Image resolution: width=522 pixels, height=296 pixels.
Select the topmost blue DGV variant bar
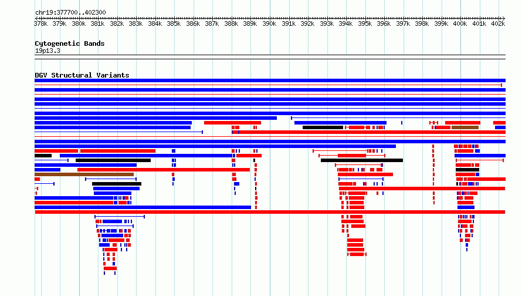[270, 80]
